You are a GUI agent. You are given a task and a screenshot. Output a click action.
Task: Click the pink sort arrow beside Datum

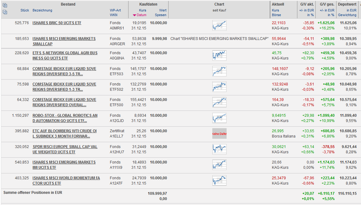coord(134,15)
